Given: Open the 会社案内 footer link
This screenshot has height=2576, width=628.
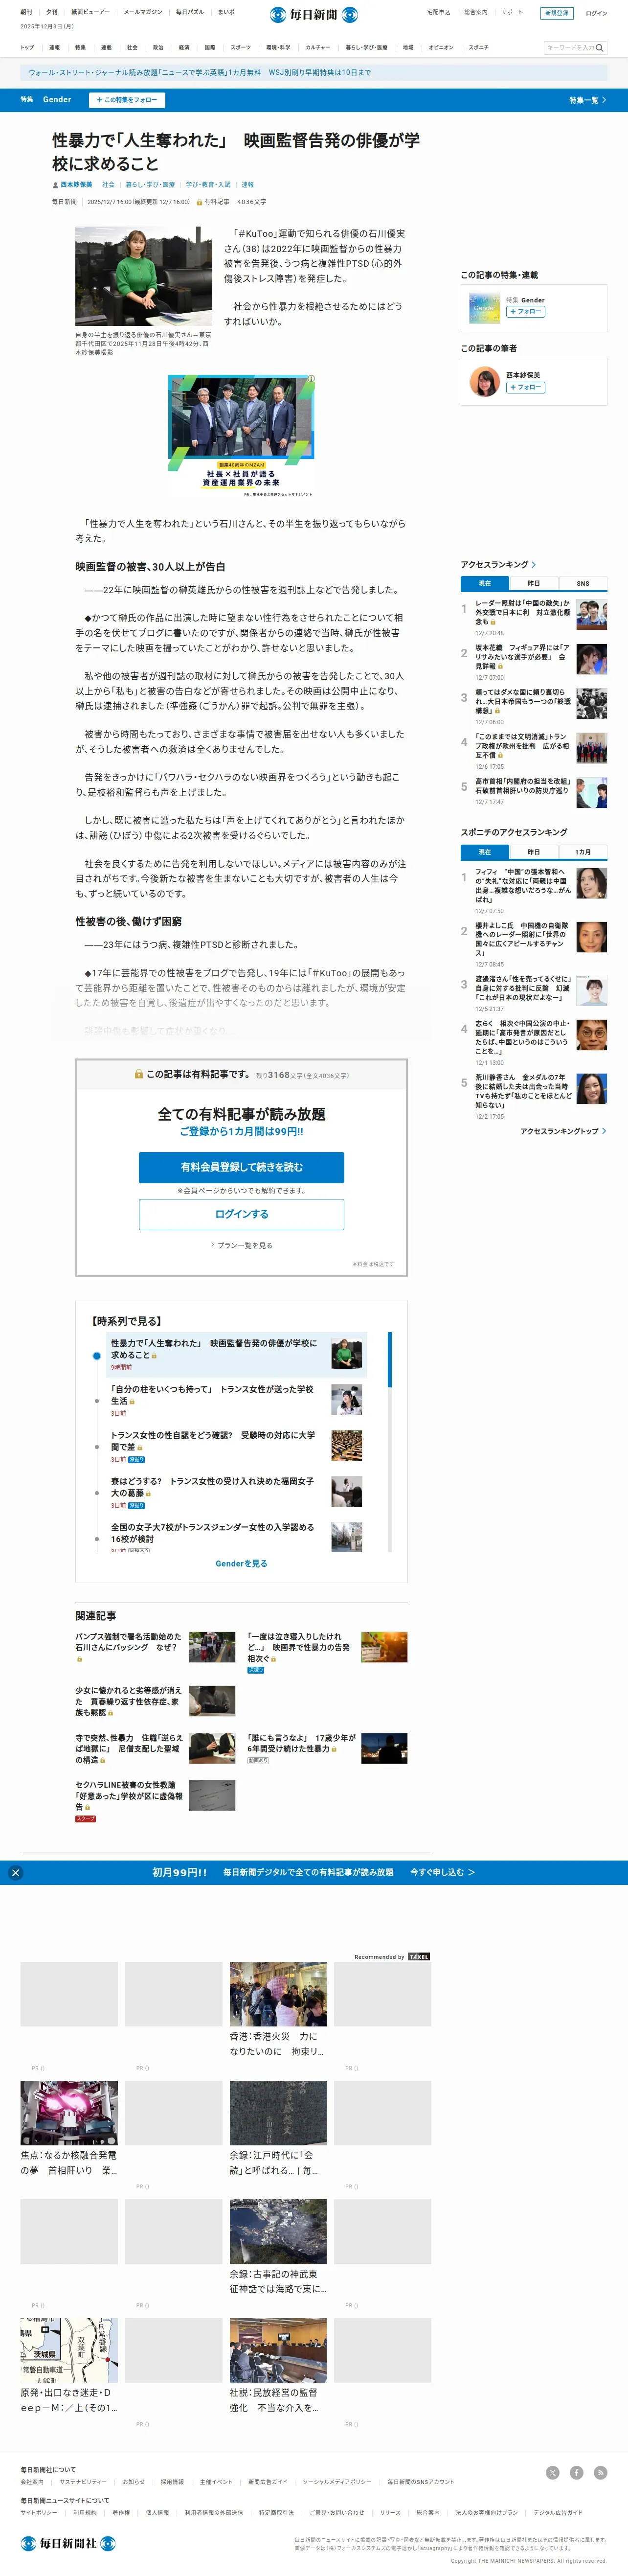Looking at the screenshot, I should point(32,2481).
